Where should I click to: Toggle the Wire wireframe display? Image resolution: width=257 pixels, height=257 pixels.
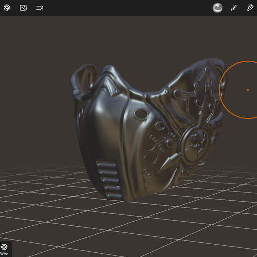(4, 249)
